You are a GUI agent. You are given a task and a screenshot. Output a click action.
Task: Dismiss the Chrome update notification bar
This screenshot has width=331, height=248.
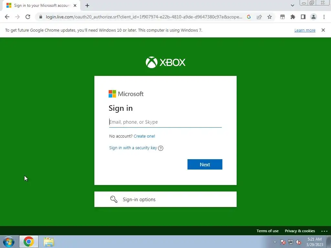(323, 30)
